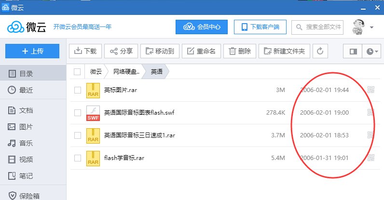Viewport: 384px width, 200px height.
Task: Click the RAR icon of flash学音标.rar
Action: [93, 159]
